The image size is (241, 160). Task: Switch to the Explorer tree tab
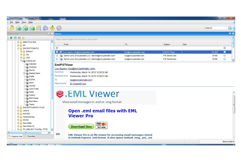tap(15, 136)
